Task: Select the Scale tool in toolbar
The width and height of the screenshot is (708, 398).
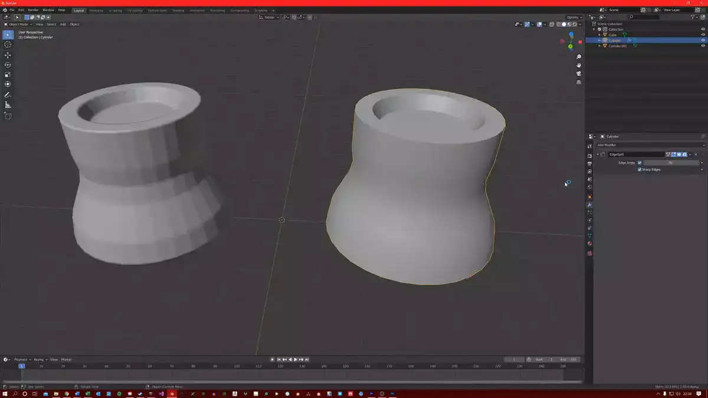Action: [x=8, y=75]
